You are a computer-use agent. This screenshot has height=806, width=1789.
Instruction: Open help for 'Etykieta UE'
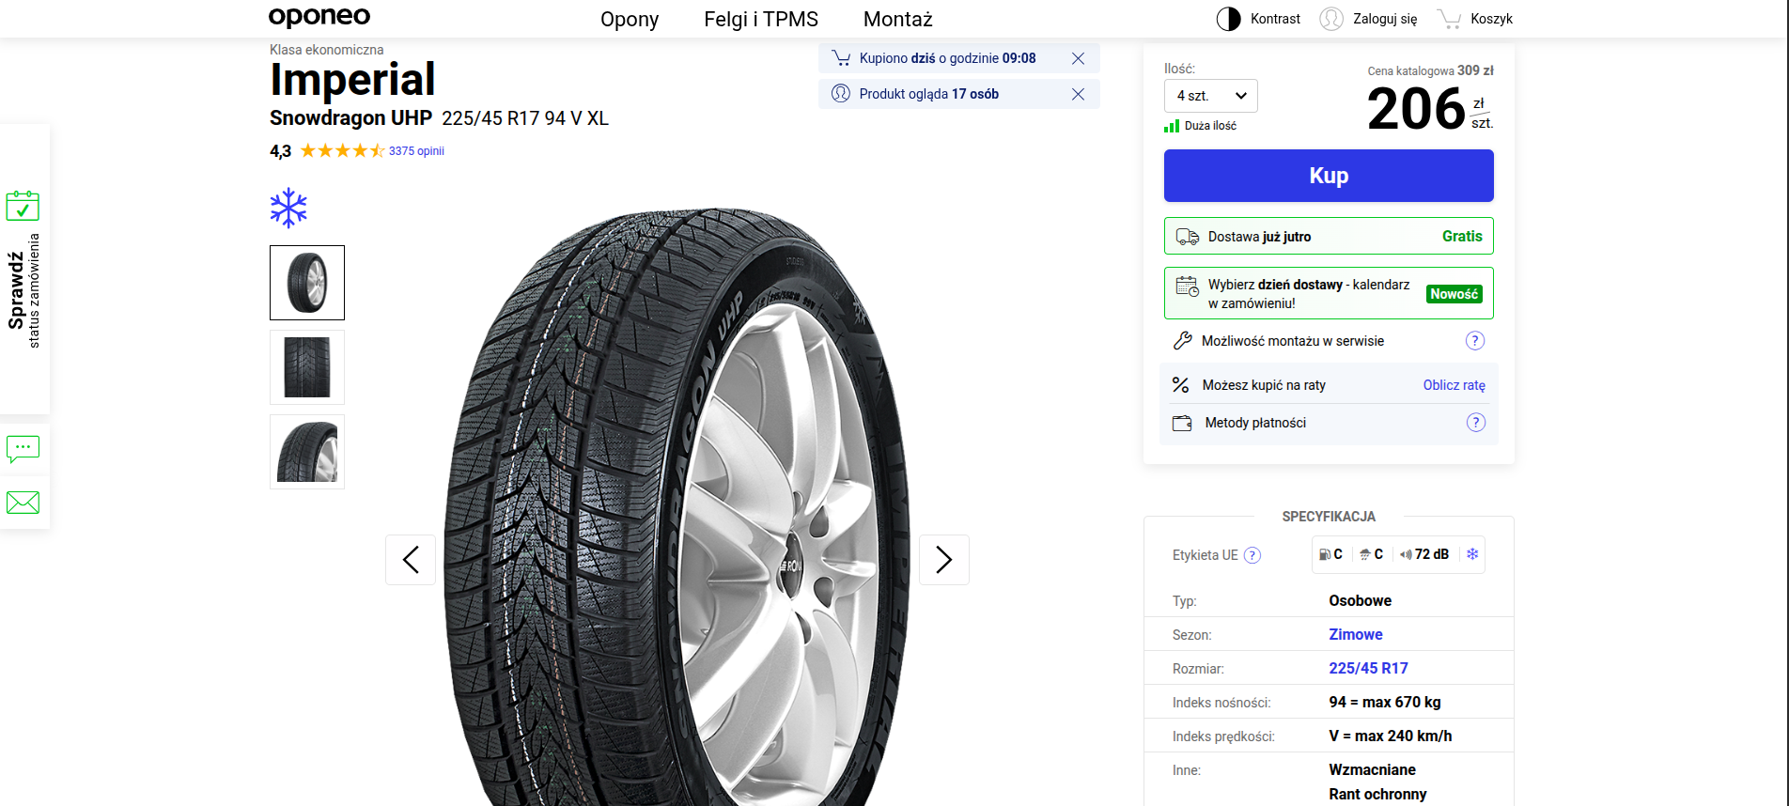pyautogui.click(x=1252, y=555)
